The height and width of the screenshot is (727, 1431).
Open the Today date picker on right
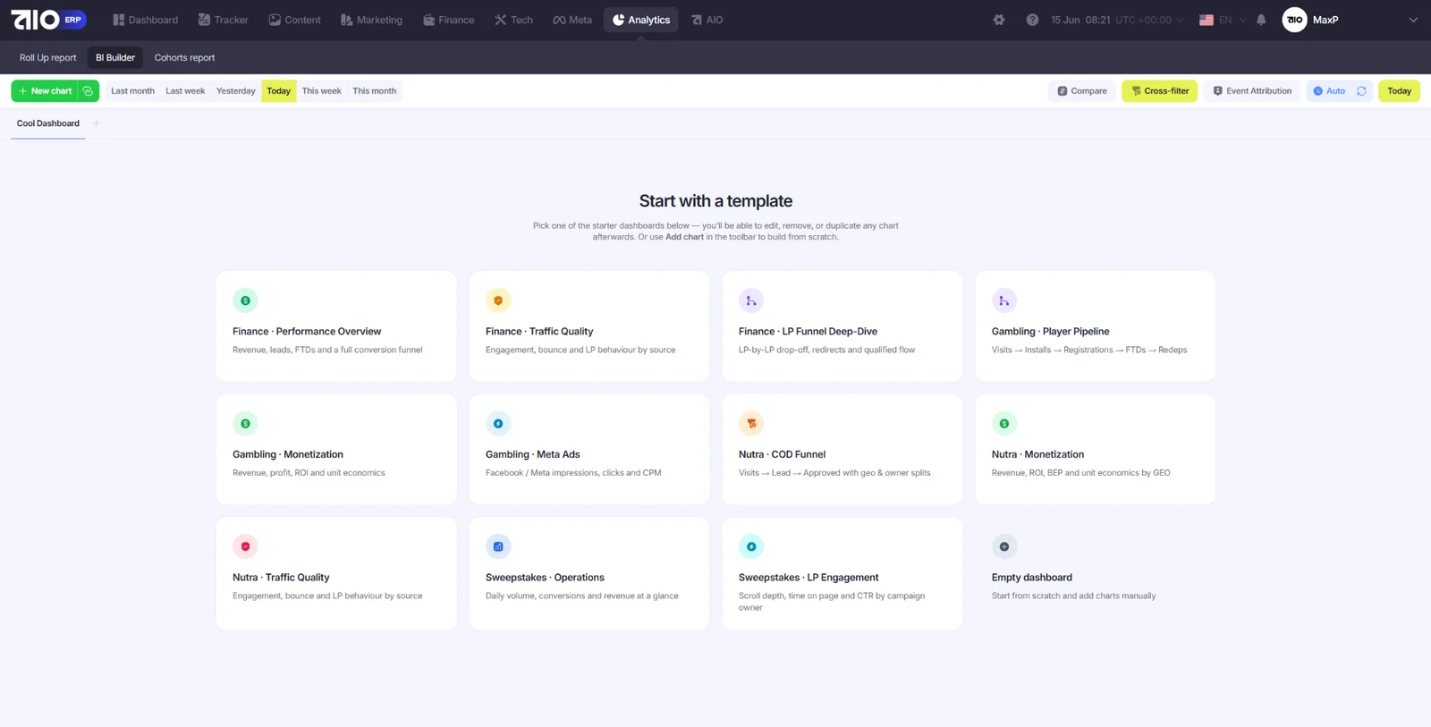pyautogui.click(x=1399, y=91)
